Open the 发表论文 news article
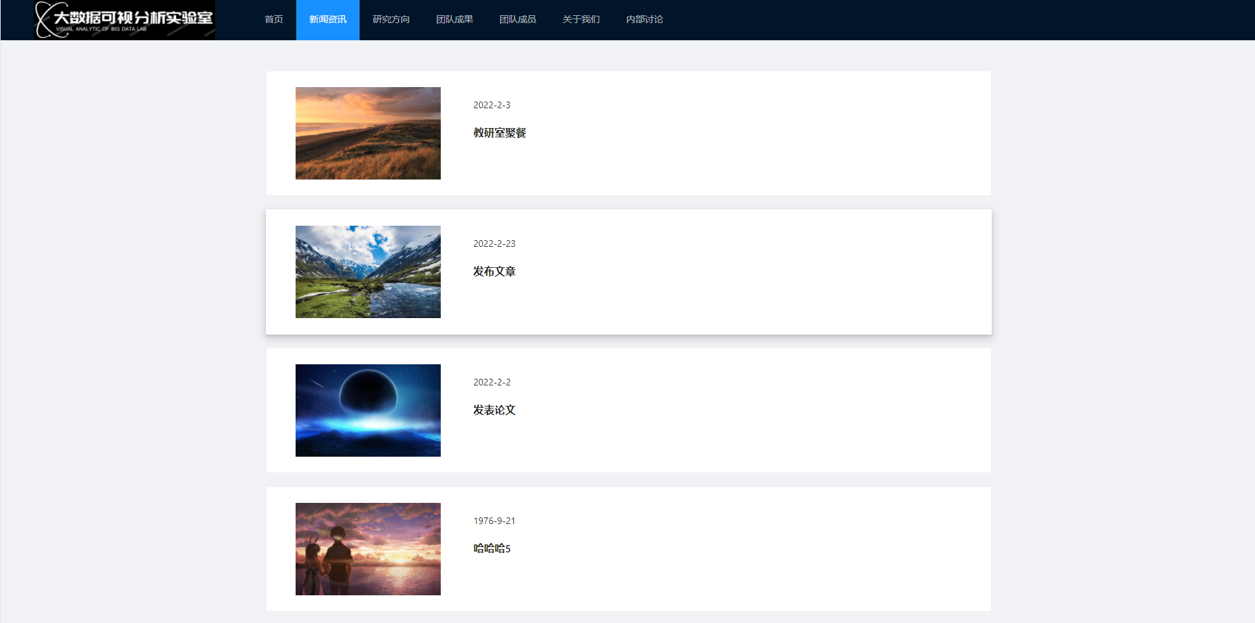Viewport: 1255px width, 623px height. [x=494, y=410]
